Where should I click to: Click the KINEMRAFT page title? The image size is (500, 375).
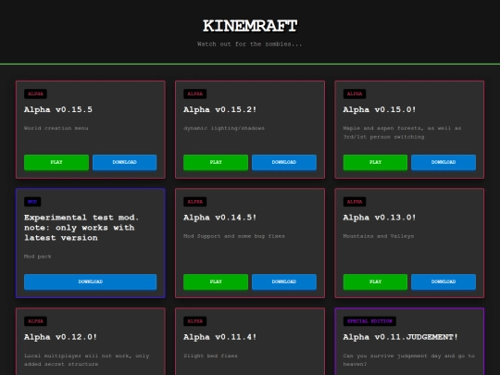click(250, 26)
